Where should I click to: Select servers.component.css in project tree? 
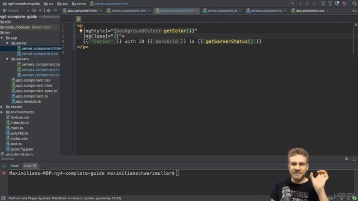[x=39, y=64]
